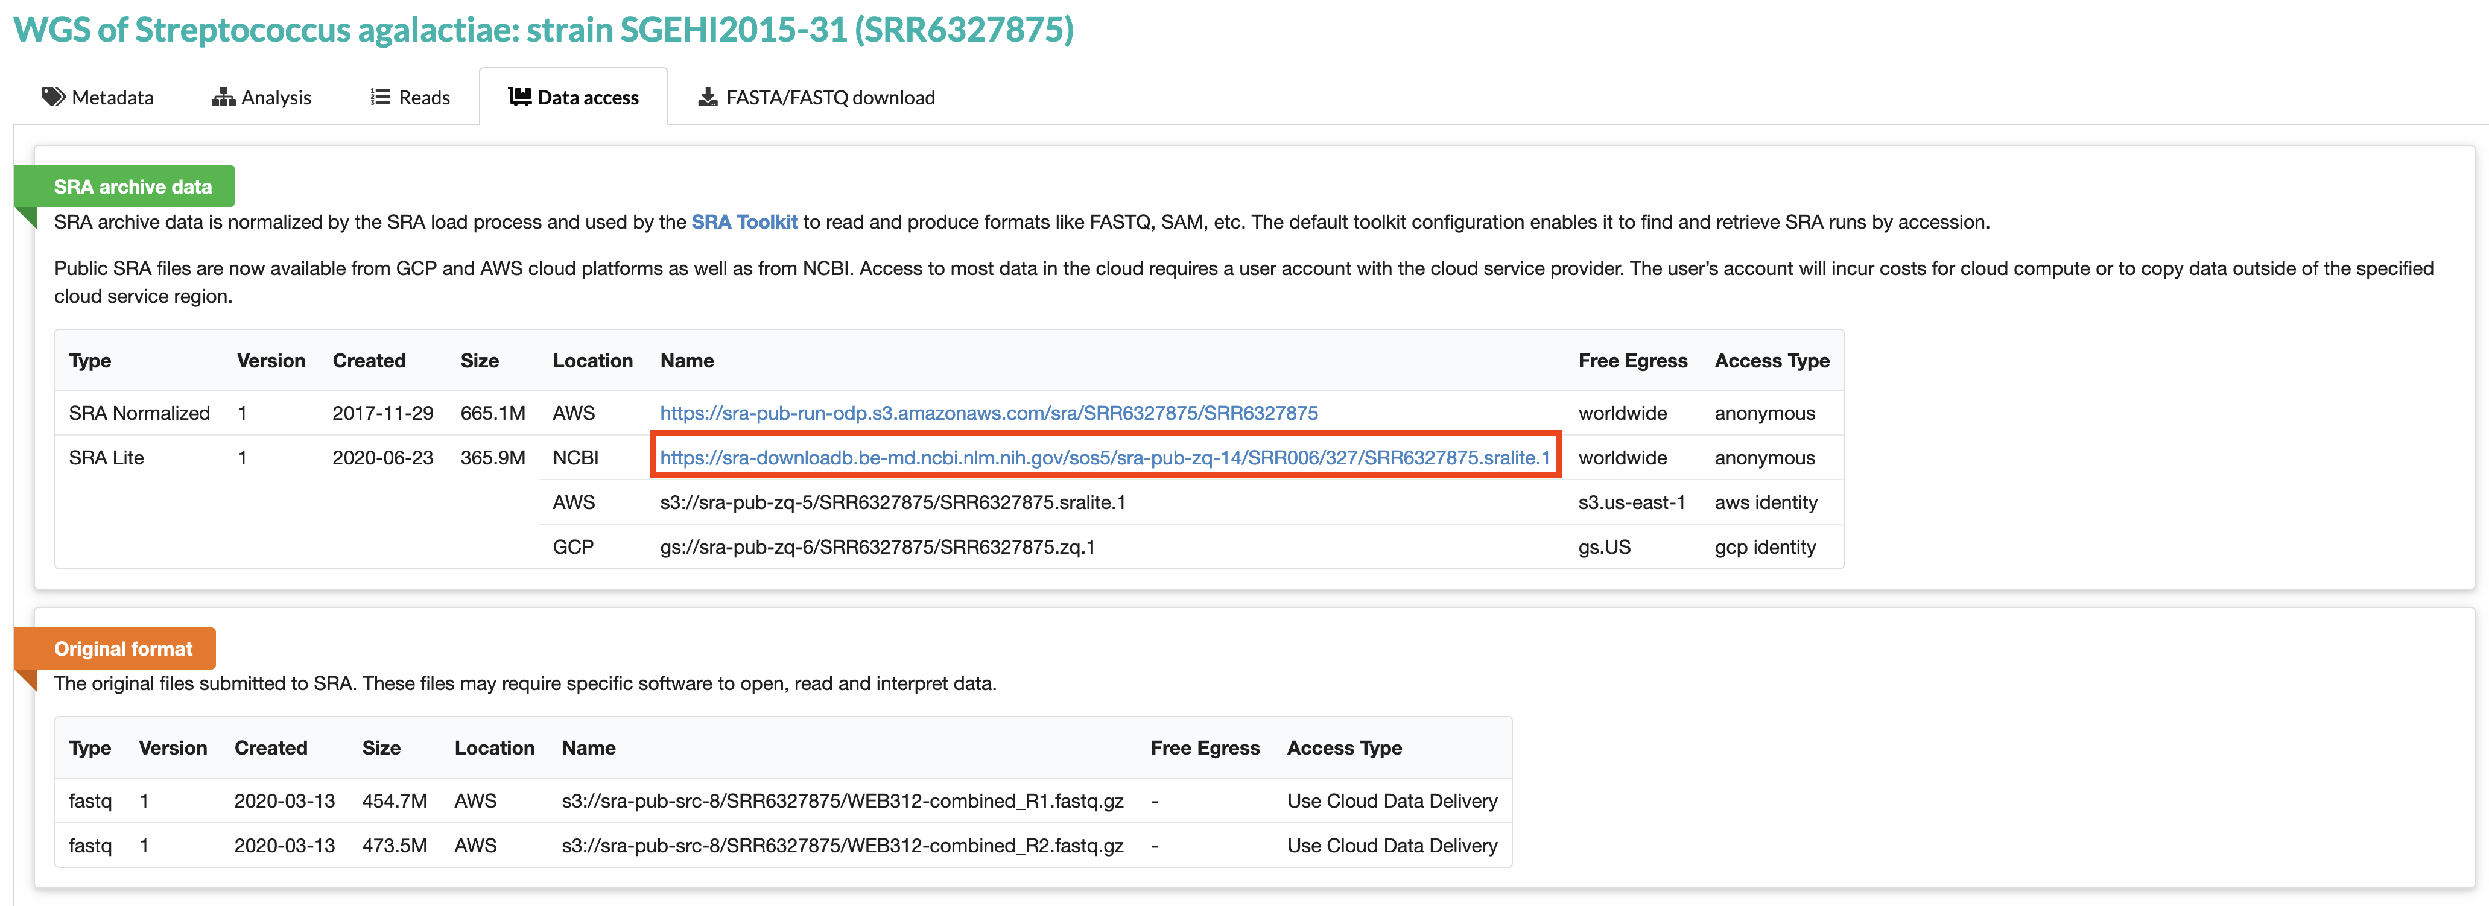
Task: Open the Reads tab
Action: (424, 98)
